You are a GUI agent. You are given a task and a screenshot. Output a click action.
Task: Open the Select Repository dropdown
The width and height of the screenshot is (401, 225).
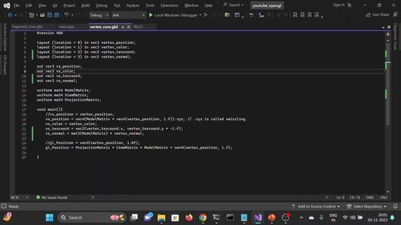(367, 206)
